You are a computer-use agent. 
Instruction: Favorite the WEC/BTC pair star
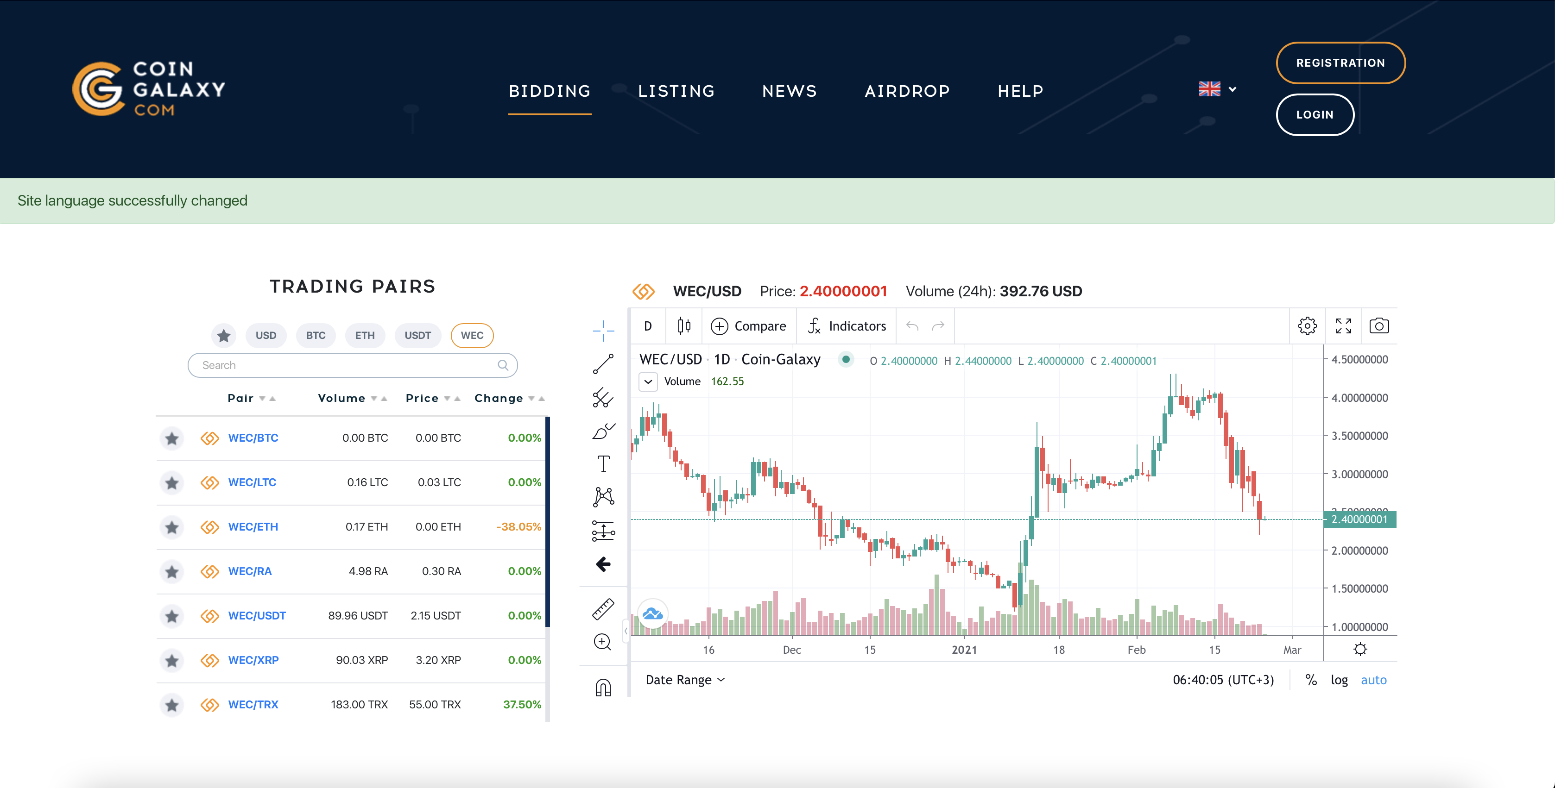pyautogui.click(x=172, y=438)
